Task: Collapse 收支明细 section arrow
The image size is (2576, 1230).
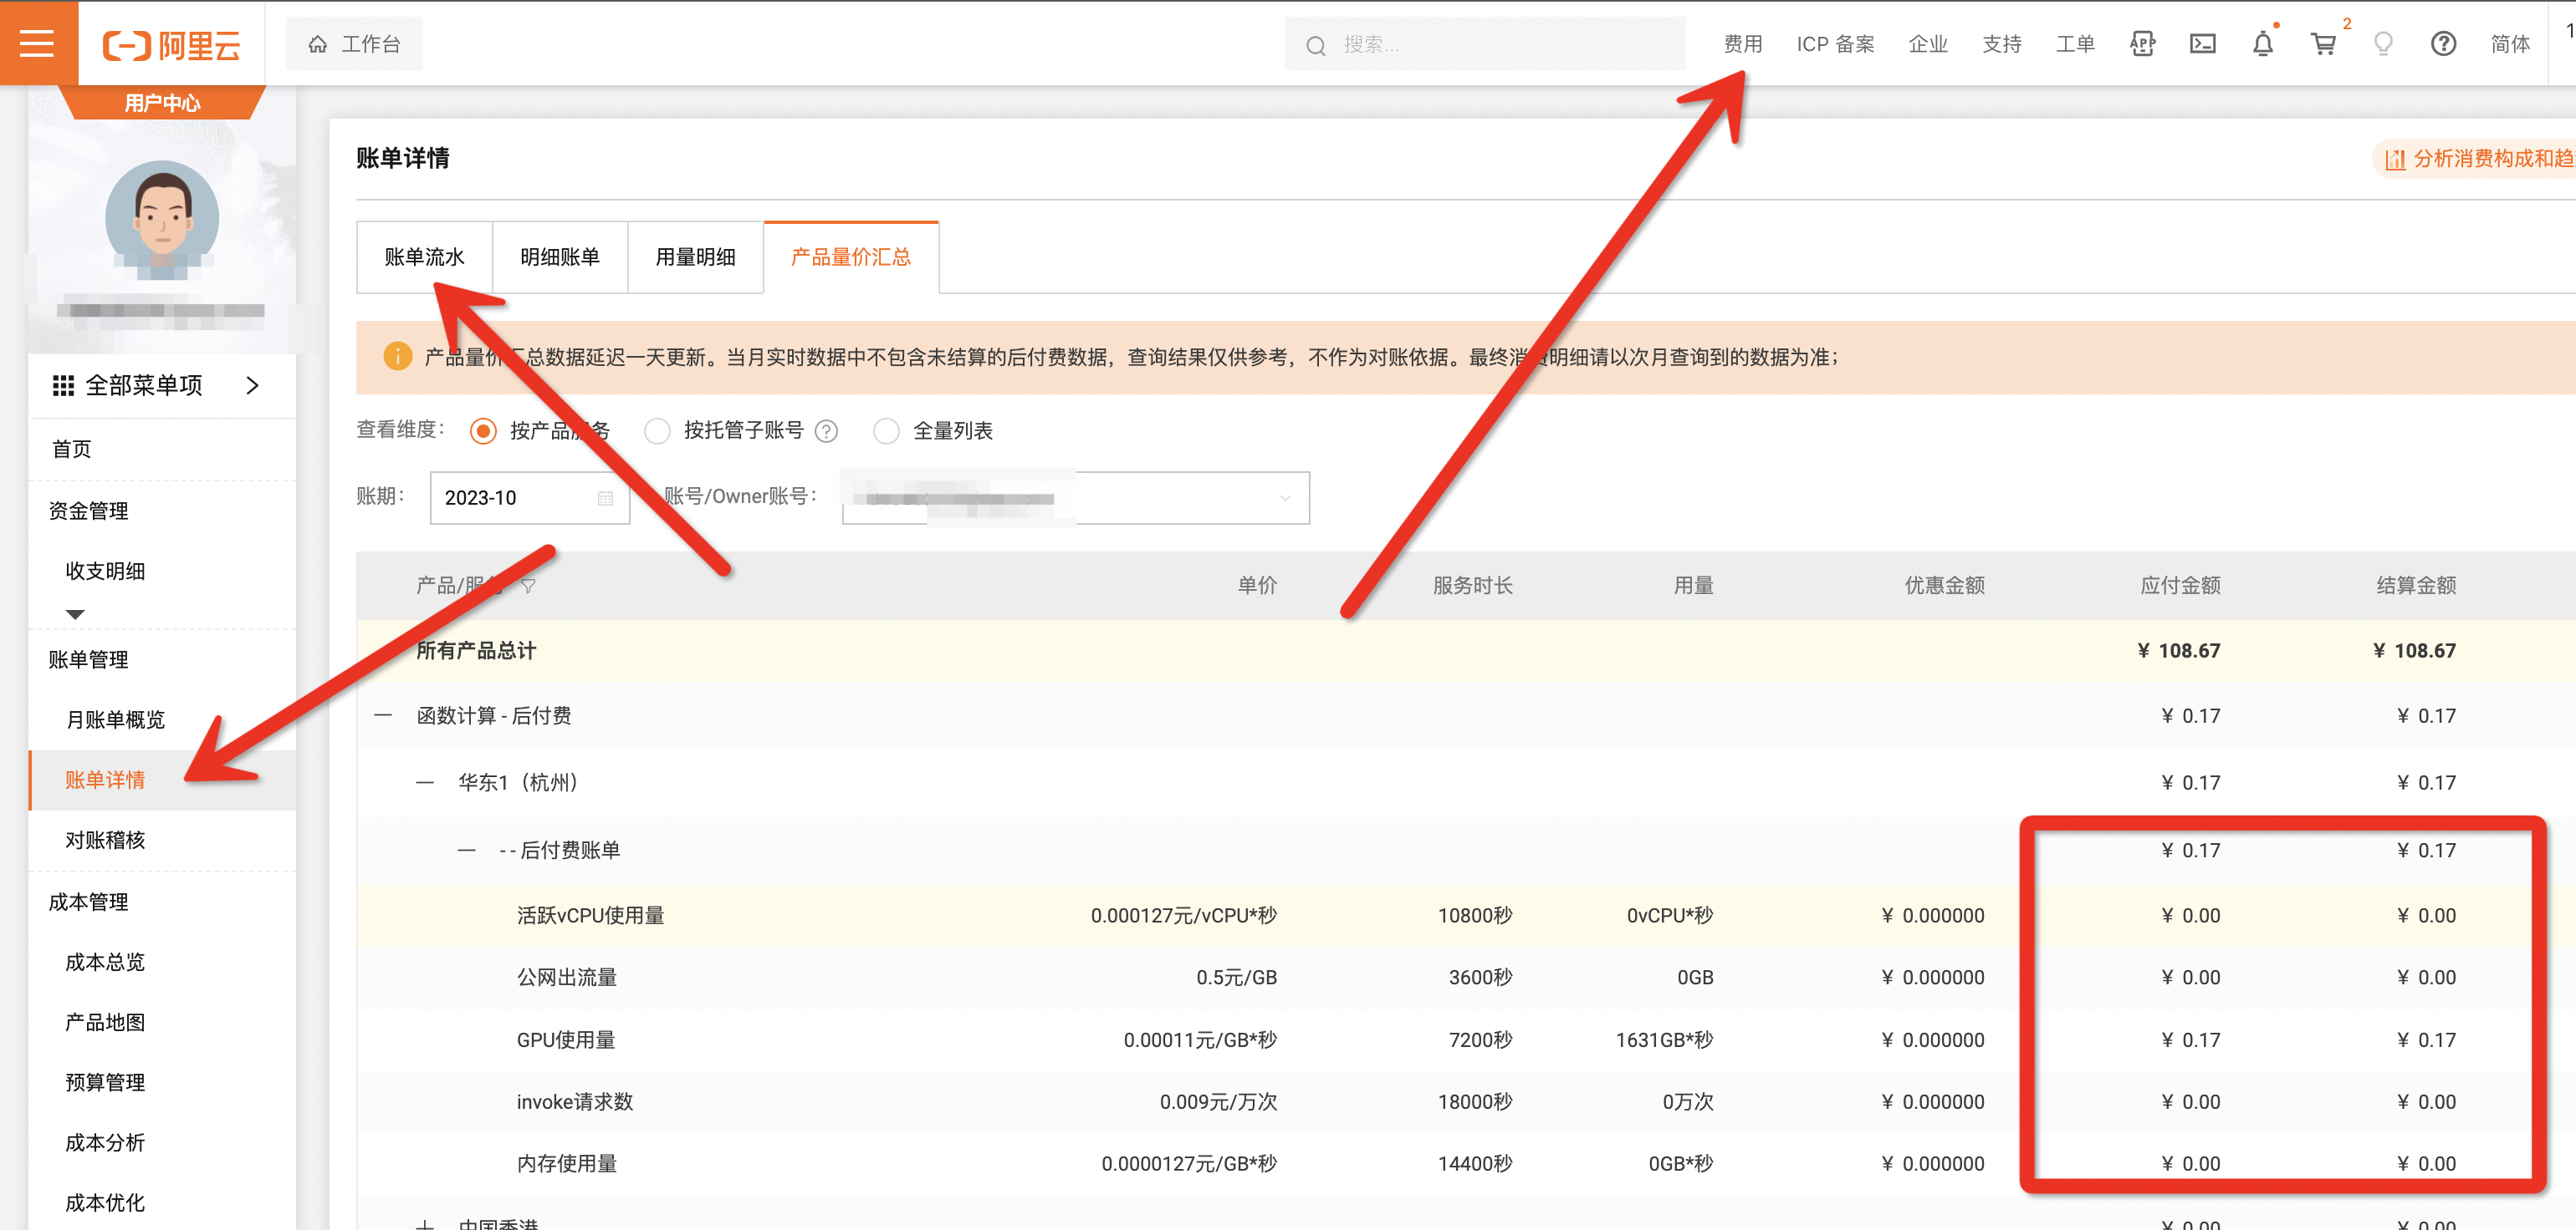Action: point(75,613)
